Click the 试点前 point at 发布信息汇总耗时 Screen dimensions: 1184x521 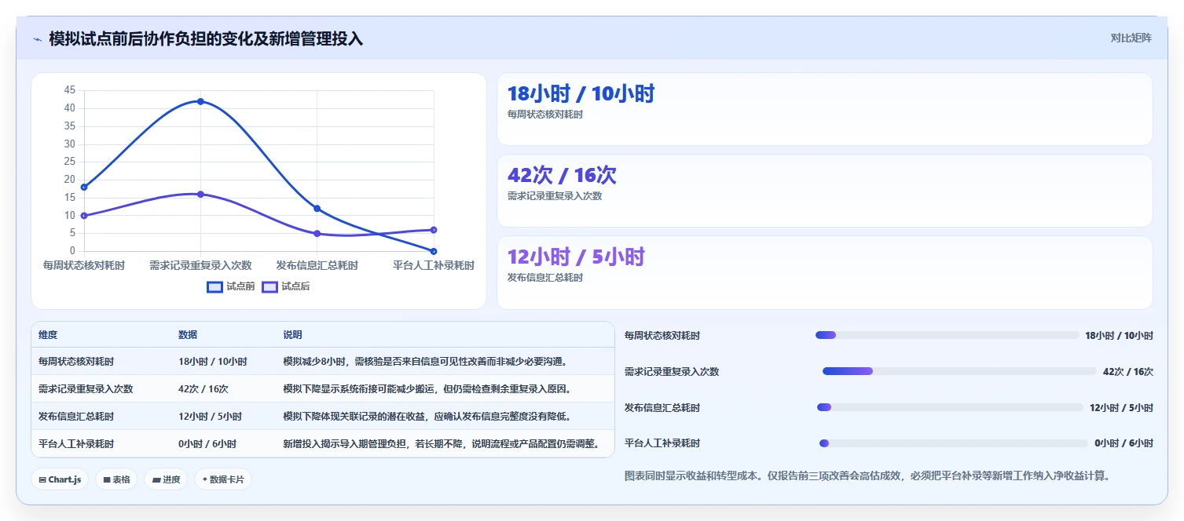317,209
